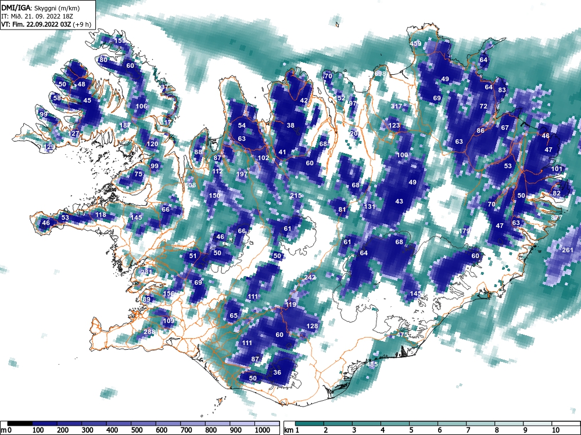
Task: Select the map value 36 in the south
Action: 277,372
